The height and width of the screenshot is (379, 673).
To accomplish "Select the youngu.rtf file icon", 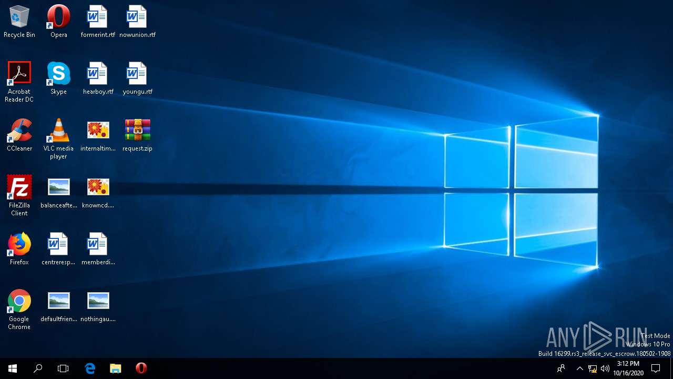I will coord(137,78).
